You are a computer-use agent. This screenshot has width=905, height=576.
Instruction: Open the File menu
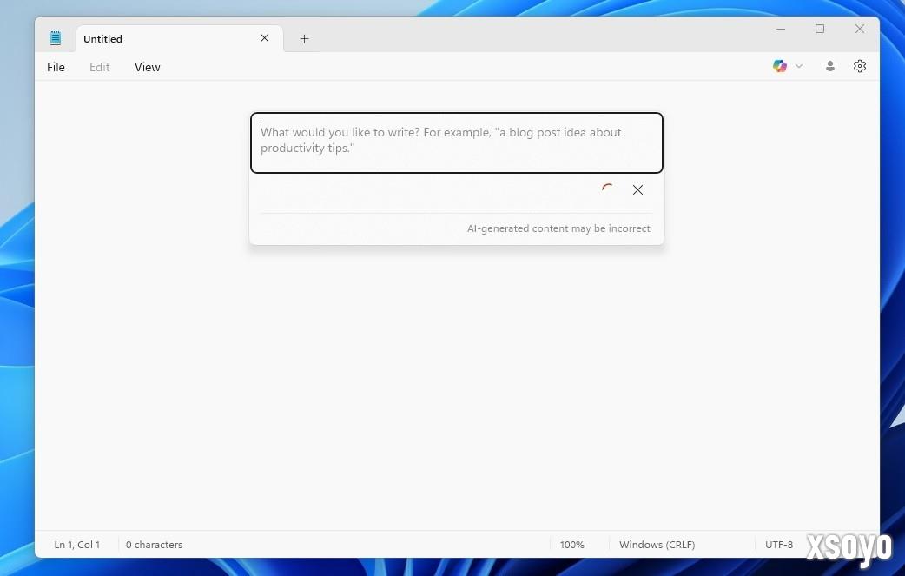[x=56, y=67]
